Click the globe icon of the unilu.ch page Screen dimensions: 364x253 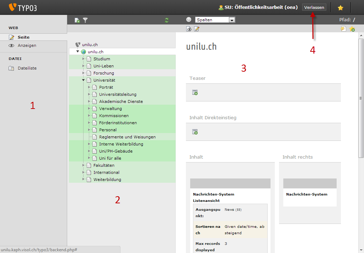(x=84, y=52)
